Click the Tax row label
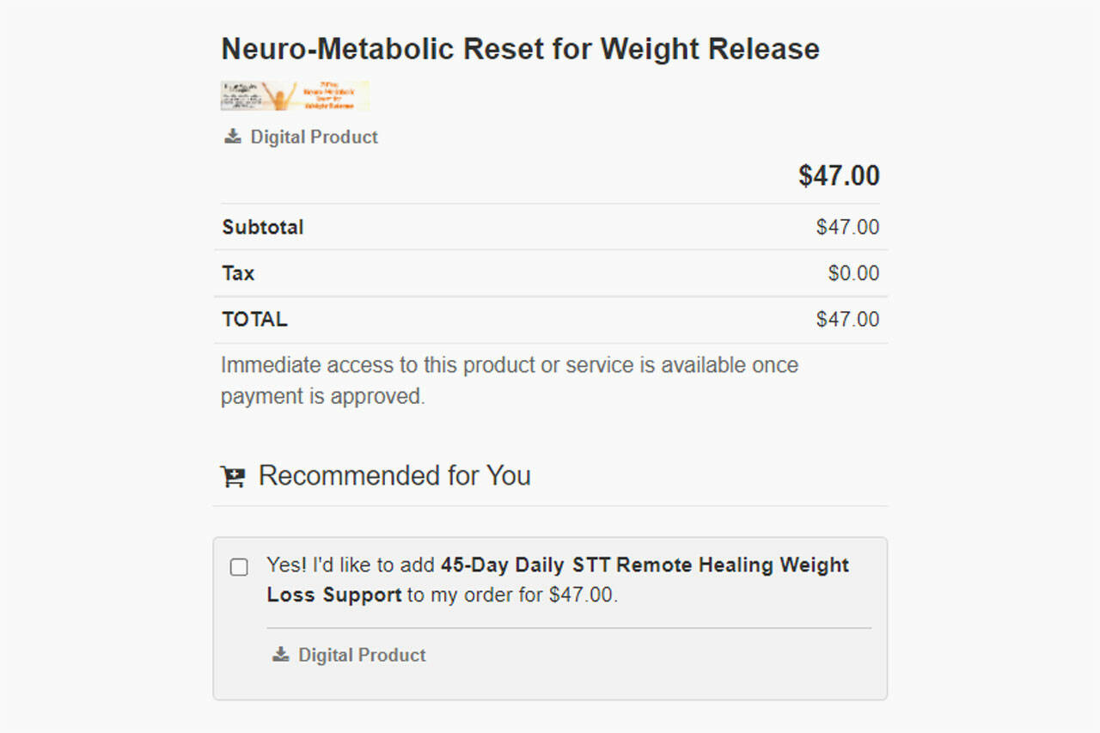Image resolution: width=1100 pixels, height=733 pixels. coord(238,273)
